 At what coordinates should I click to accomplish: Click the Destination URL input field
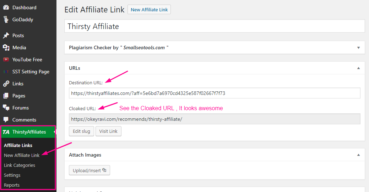(215, 93)
